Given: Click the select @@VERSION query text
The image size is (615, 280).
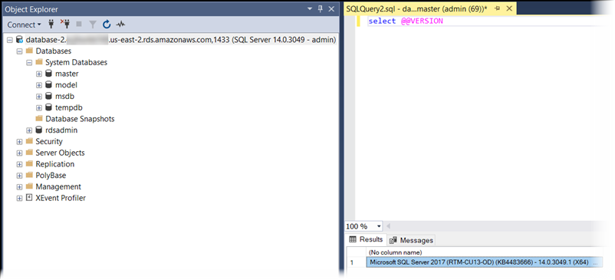Looking at the screenshot, I should (406, 21).
